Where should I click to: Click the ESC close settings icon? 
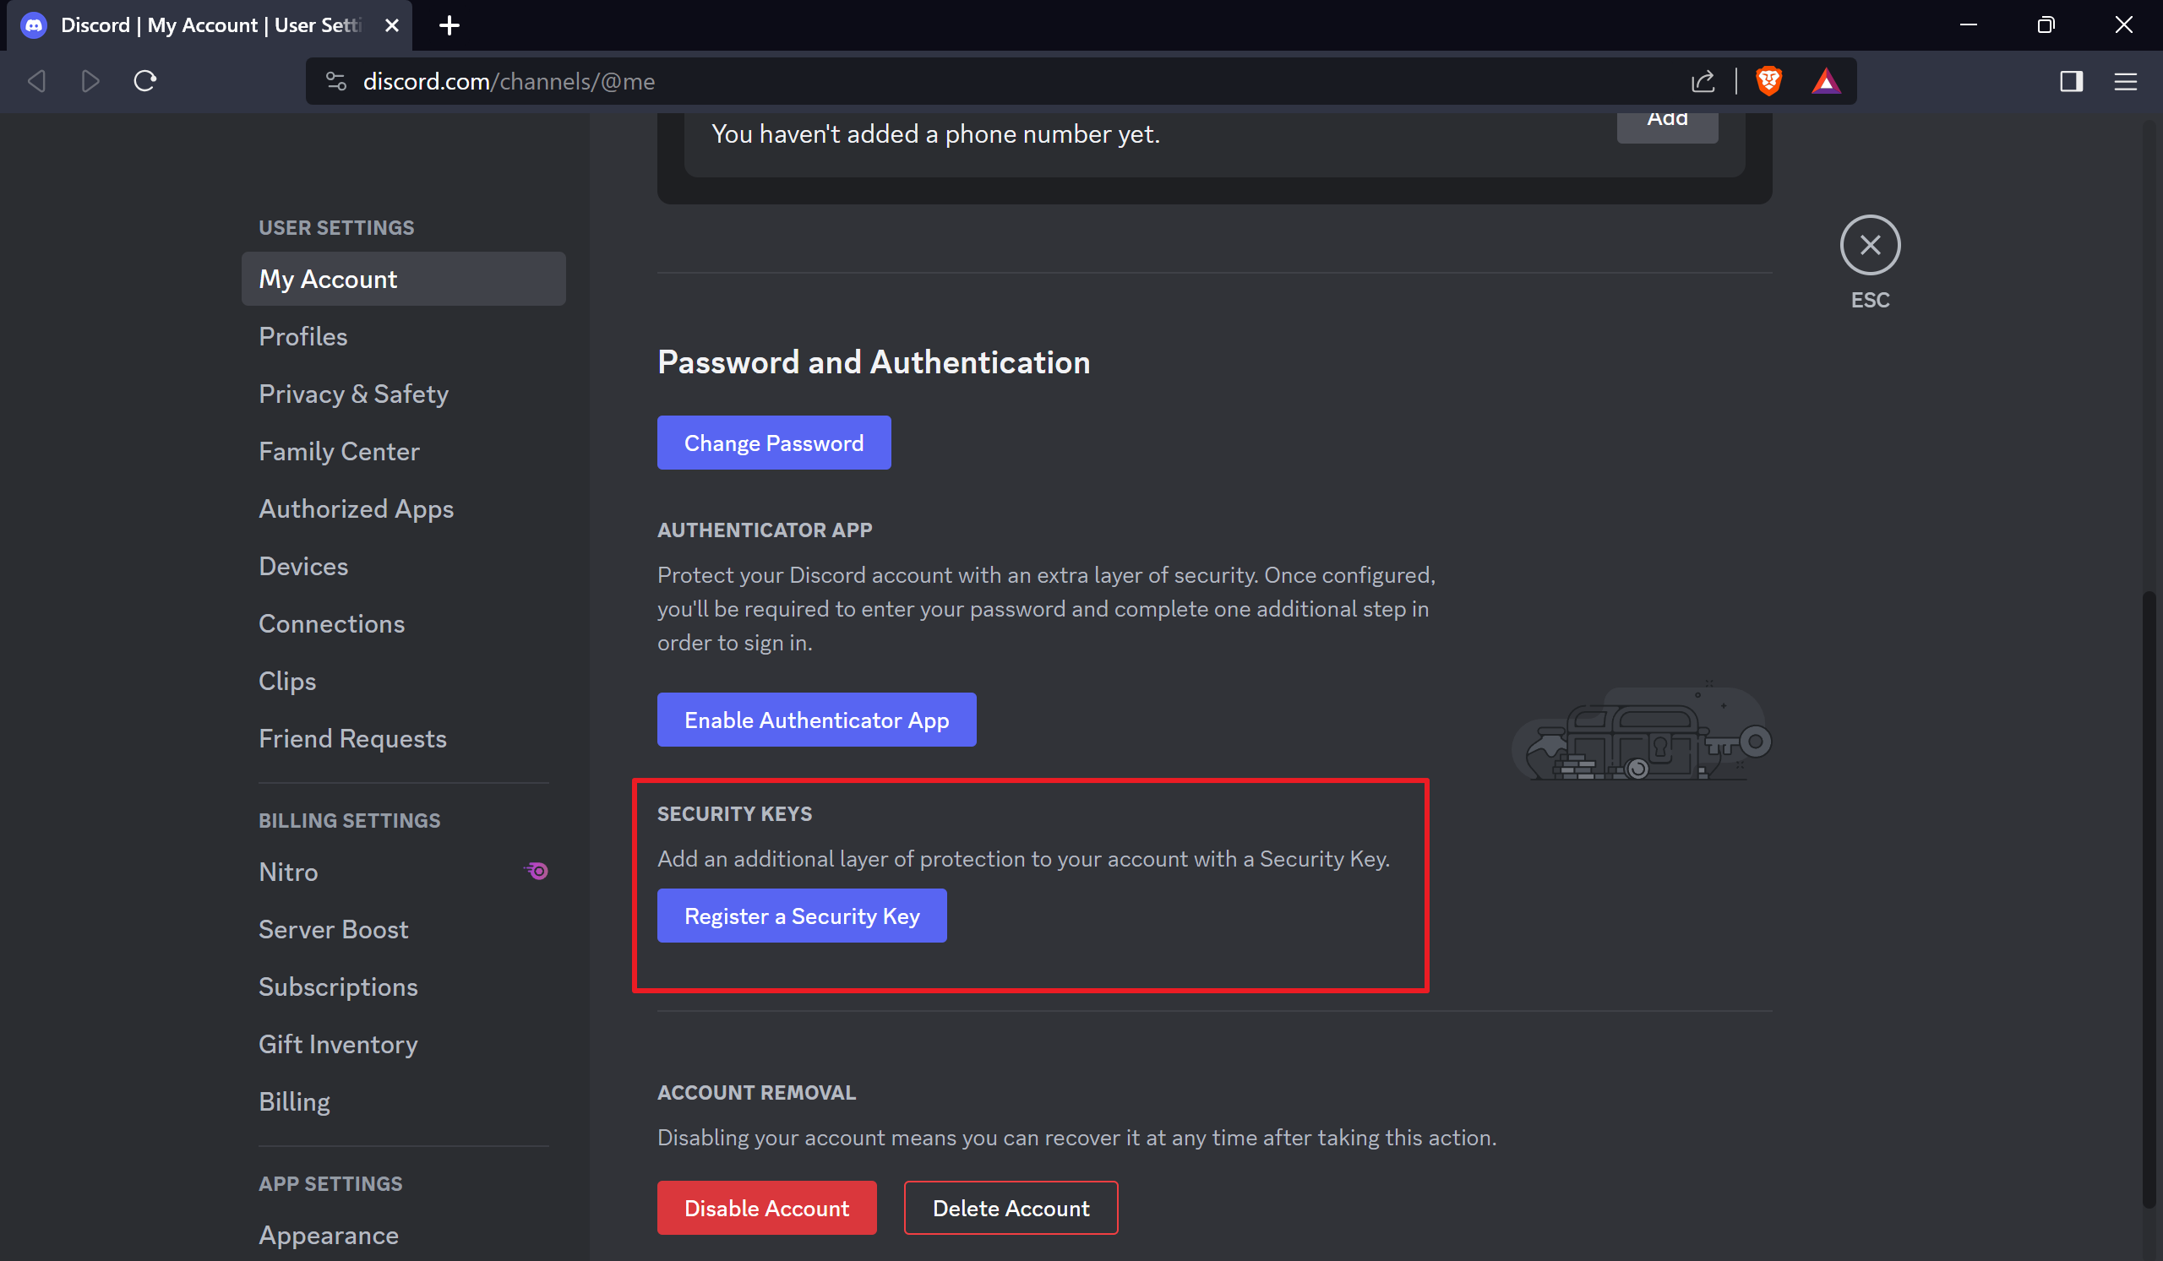[1871, 245]
